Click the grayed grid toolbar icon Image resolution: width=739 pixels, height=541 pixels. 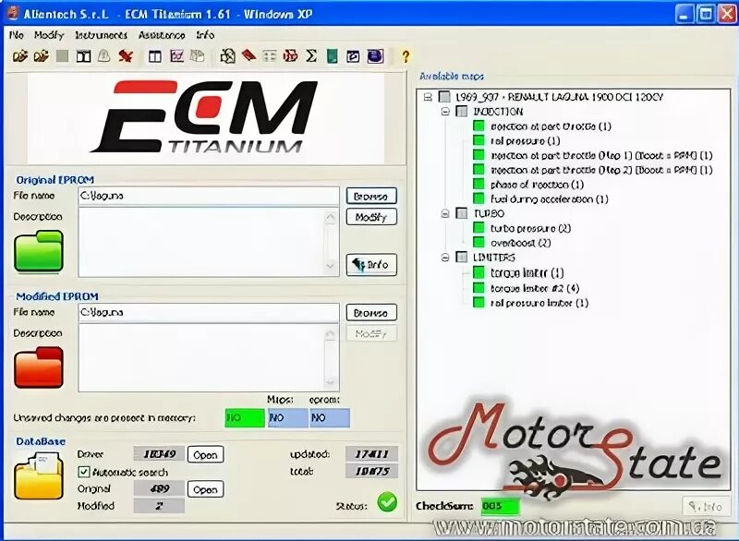(x=270, y=56)
